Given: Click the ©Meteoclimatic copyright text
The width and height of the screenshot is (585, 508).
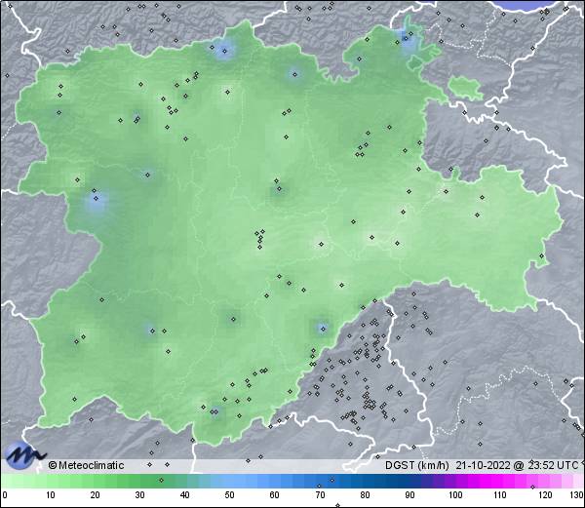Looking at the screenshot, I should click(86, 465).
